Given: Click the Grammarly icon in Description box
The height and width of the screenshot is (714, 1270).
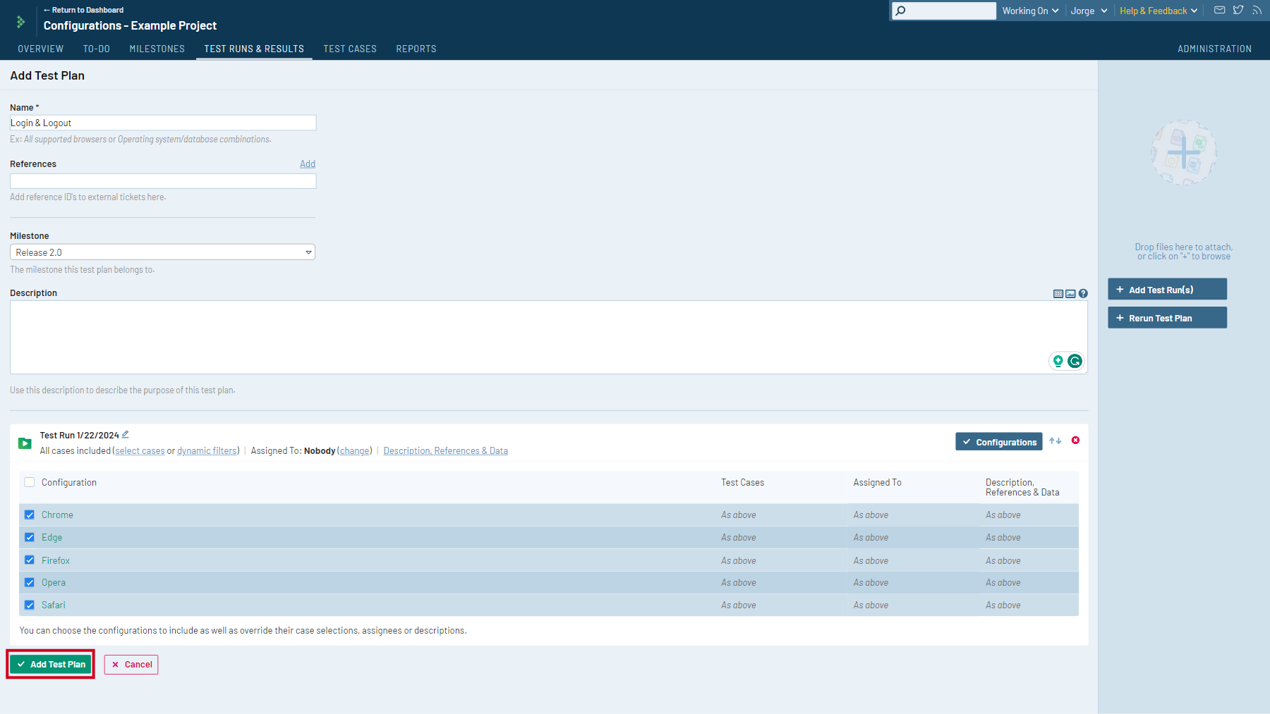Looking at the screenshot, I should tap(1075, 362).
